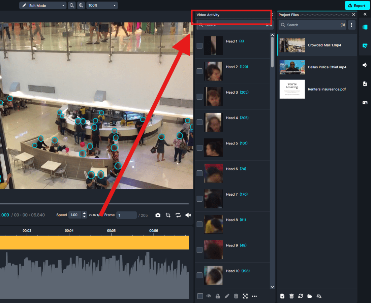Tick the select-all checkbox below head list
Screen dimensions: 371x303
[x=200, y=296]
